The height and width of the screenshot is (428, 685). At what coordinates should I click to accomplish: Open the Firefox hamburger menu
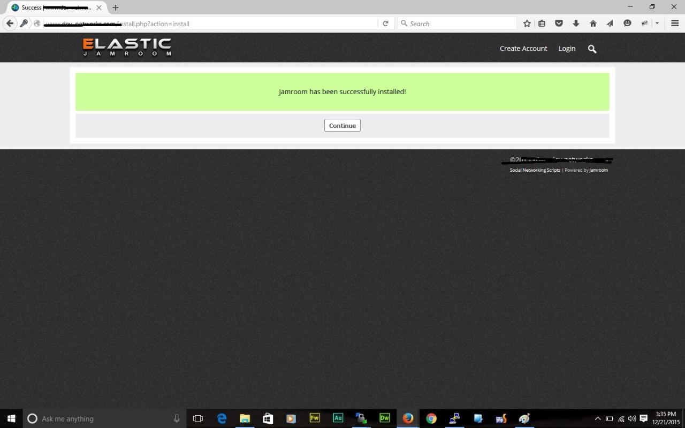point(675,24)
